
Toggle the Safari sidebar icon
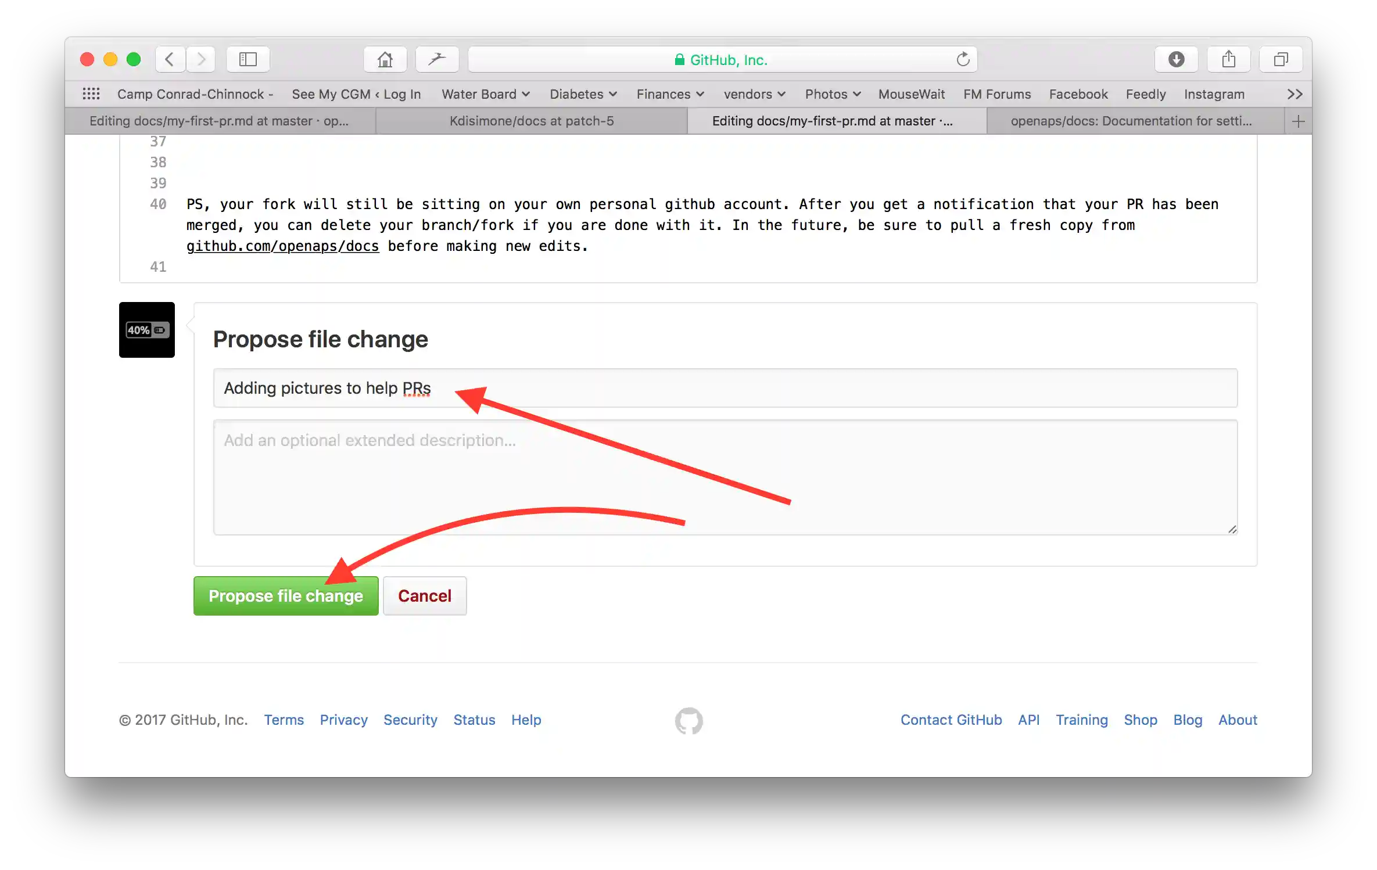(x=248, y=59)
